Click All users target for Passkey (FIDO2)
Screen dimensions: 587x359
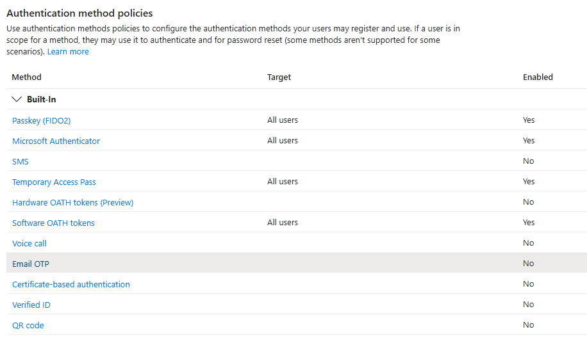pos(282,120)
